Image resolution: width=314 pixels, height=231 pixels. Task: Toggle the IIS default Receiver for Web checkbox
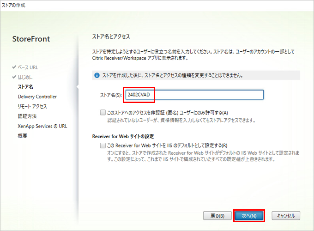click(103, 145)
